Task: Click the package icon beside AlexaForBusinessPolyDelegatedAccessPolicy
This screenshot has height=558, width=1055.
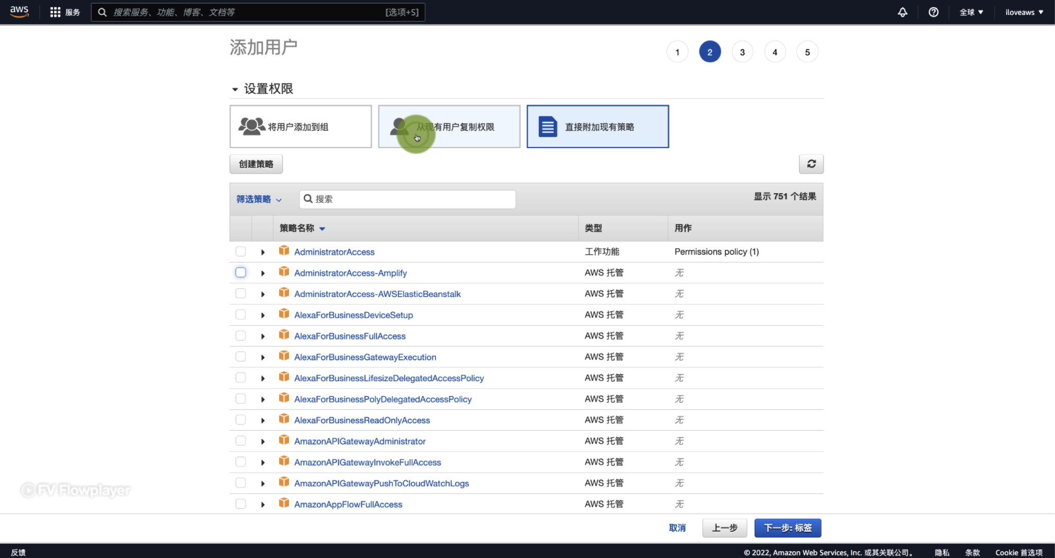Action: point(284,398)
